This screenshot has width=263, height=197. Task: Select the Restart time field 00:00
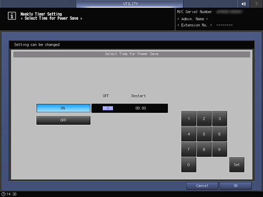click(x=140, y=108)
